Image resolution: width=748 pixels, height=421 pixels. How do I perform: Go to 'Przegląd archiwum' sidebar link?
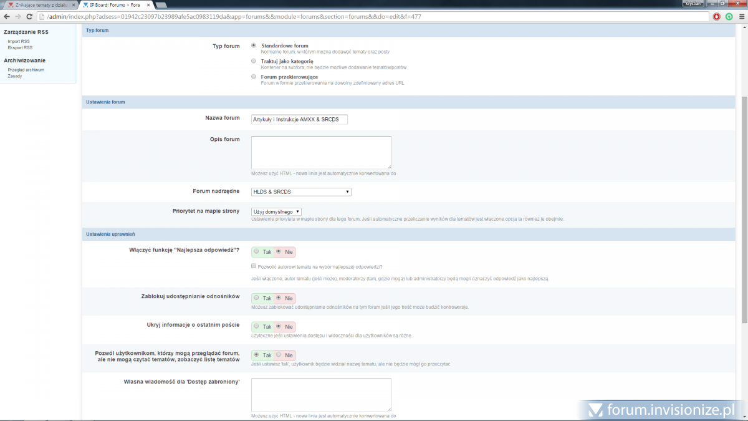coord(26,70)
